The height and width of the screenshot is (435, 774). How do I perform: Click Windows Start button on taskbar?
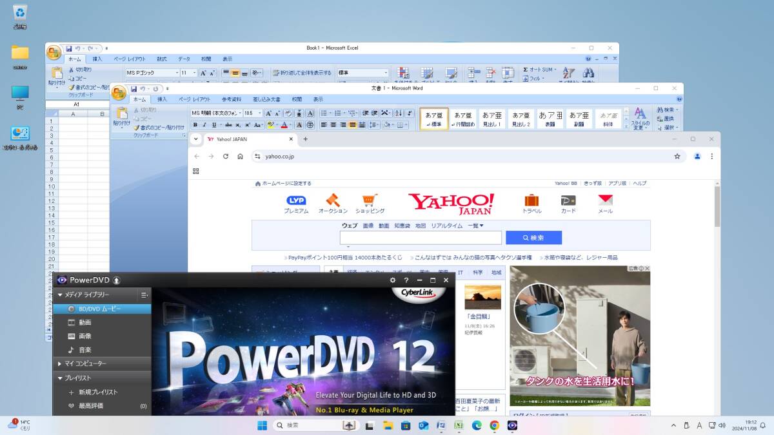pos(263,425)
